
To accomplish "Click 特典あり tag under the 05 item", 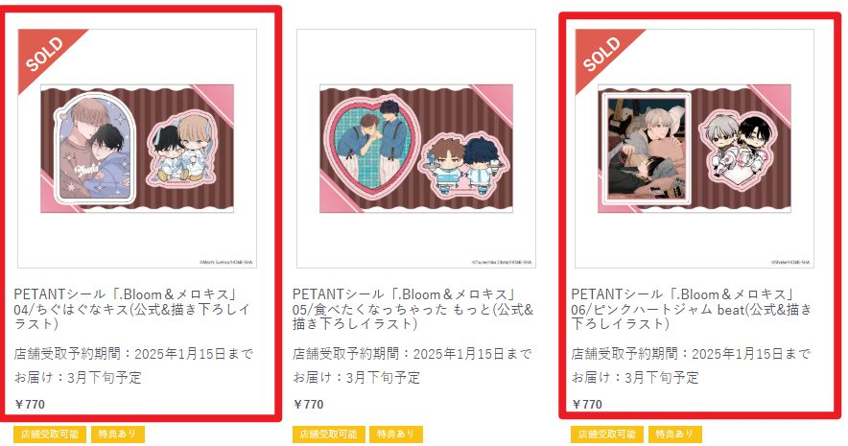I will [x=396, y=434].
